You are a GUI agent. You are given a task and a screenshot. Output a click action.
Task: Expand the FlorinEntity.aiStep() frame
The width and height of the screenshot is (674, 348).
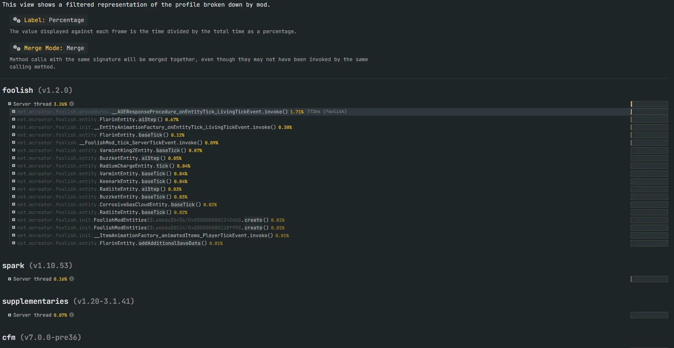pos(14,119)
